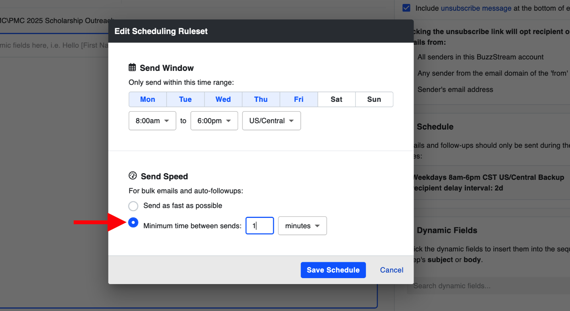Viewport: 570px width, 311px height.
Task: Click the minimum time number field
Action: (x=260, y=226)
